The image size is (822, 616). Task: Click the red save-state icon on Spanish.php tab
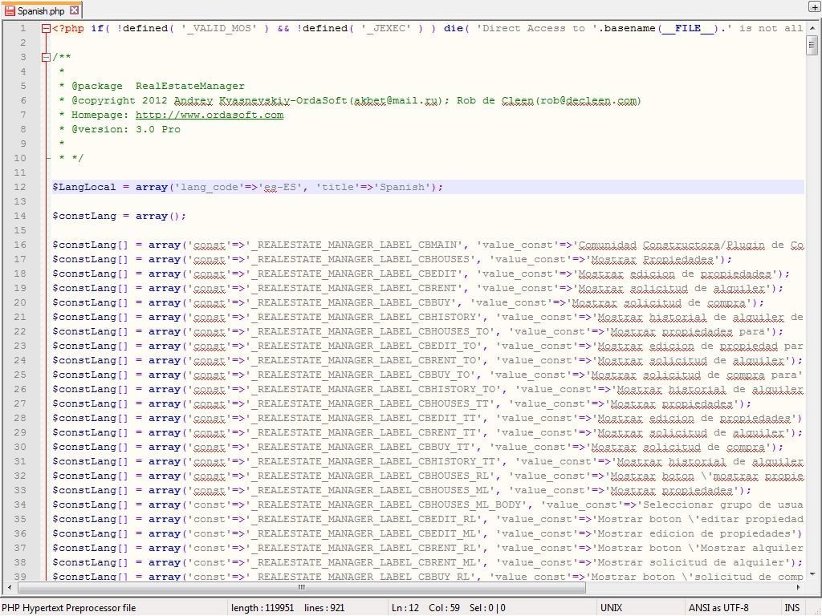pos(9,10)
